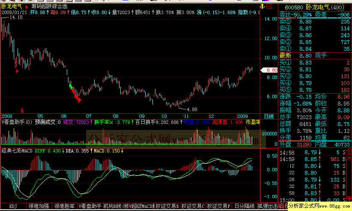Image resolution: width=352 pixels, height=211 pixels.
Task: Click the 2009/01/21 date in the info bar
Action: pos(14,12)
